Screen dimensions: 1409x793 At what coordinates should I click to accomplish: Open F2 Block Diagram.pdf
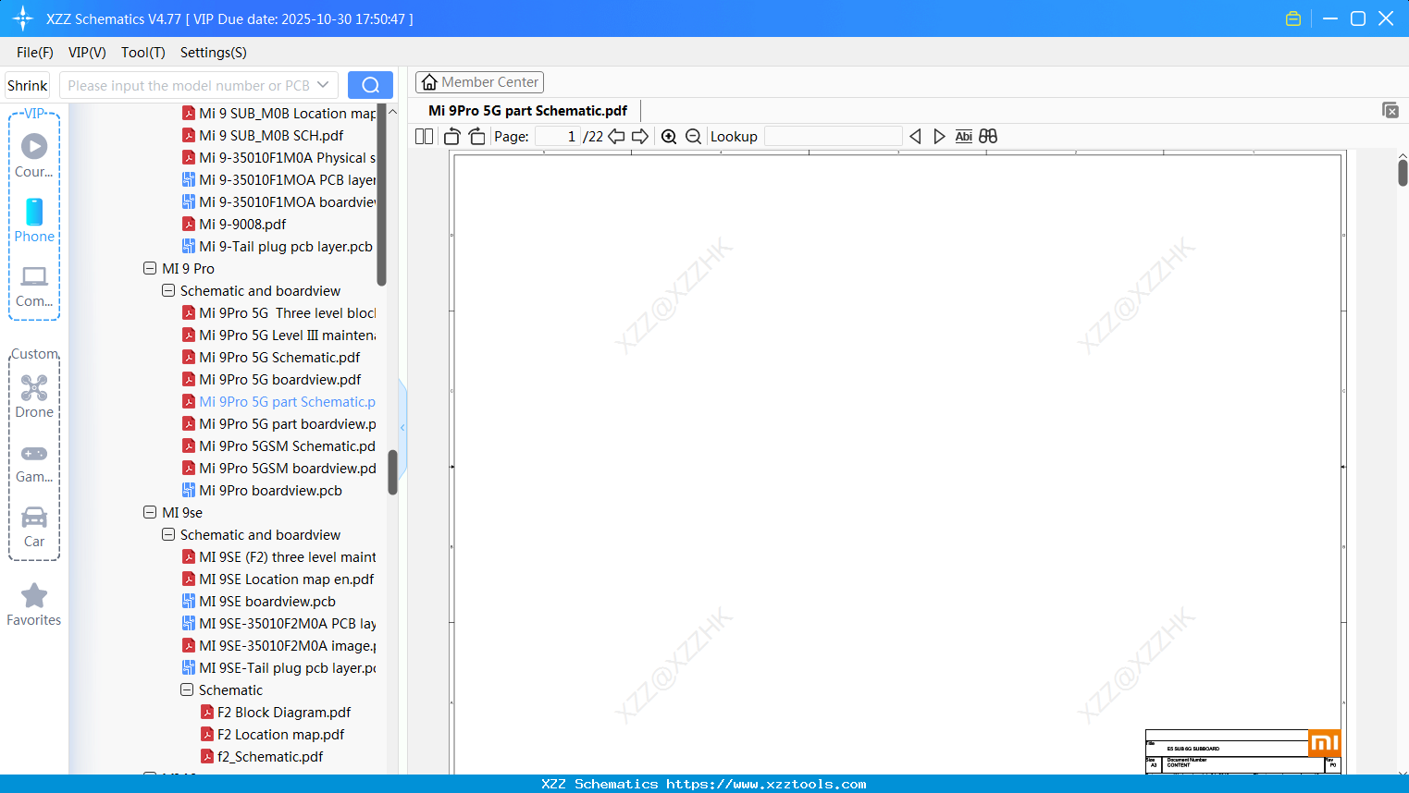tap(276, 713)
